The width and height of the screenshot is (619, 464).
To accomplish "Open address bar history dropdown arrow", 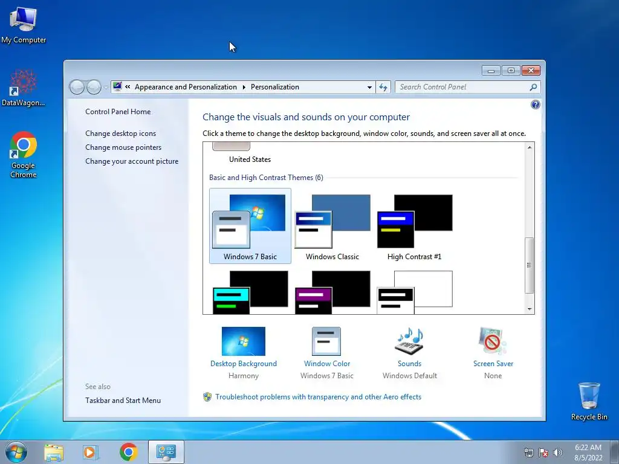I will [369, 87].
